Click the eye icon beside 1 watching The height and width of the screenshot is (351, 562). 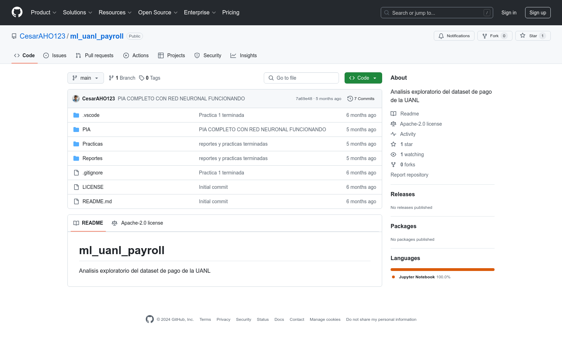click(393, 154)
